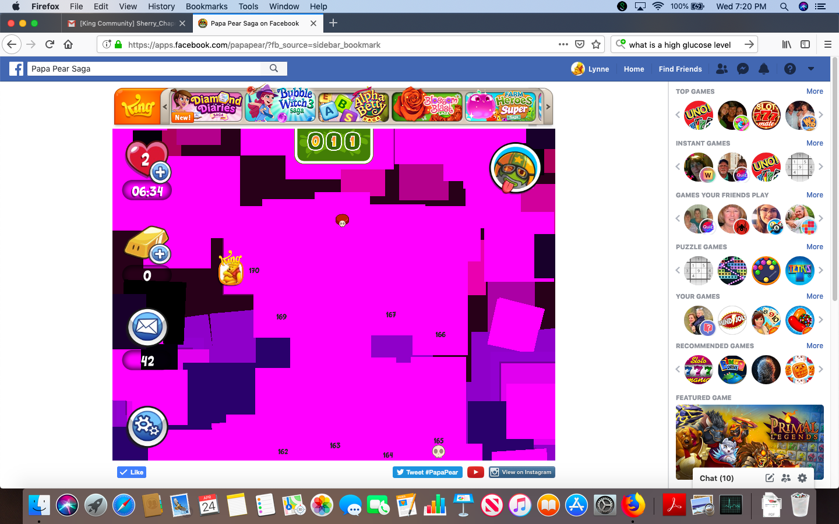The width and height of the screenshot is (839, 524).
Task: Open the History menu
Action: (161, 6)
